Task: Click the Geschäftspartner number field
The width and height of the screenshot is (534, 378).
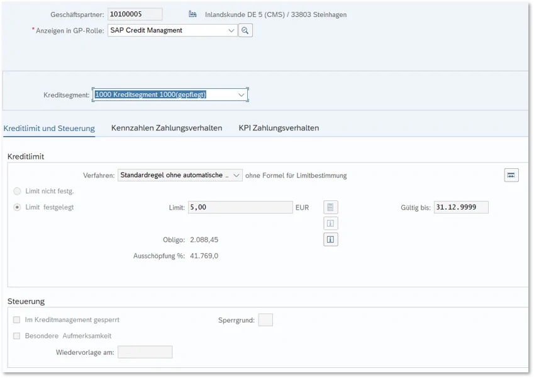Action: 135,14
